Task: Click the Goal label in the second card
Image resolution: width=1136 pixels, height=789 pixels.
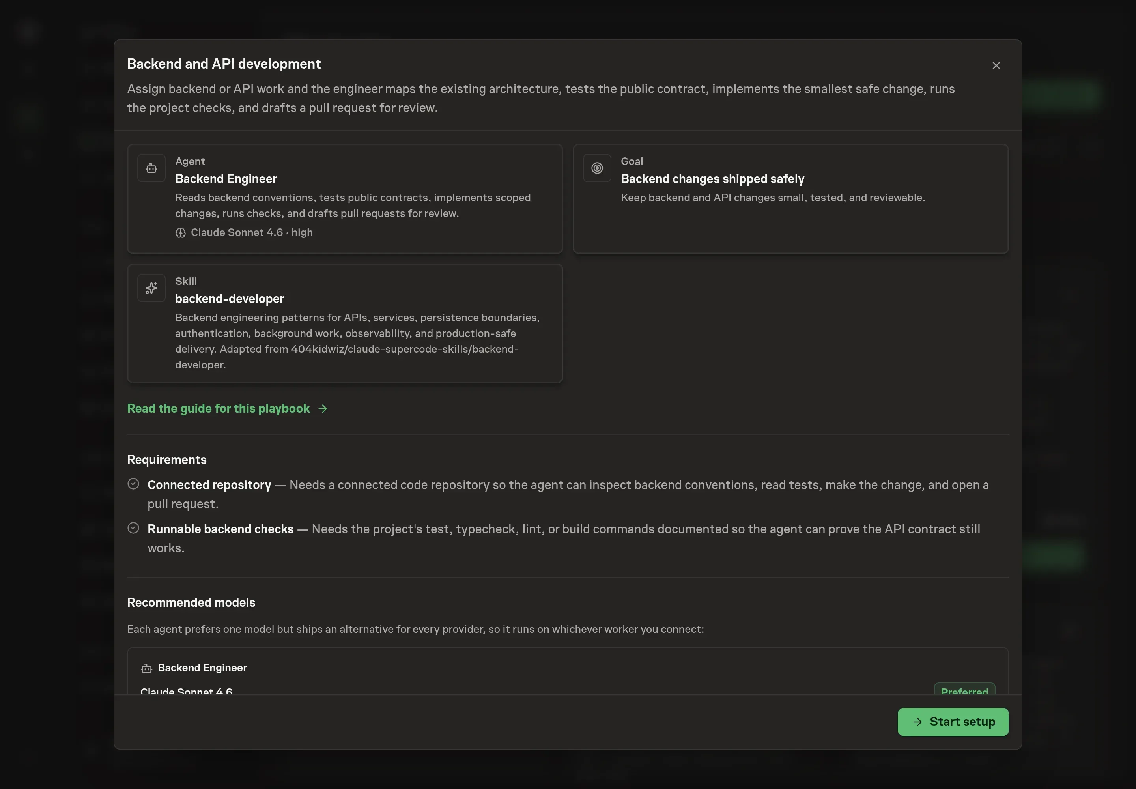Action: [x=631, y=161]
